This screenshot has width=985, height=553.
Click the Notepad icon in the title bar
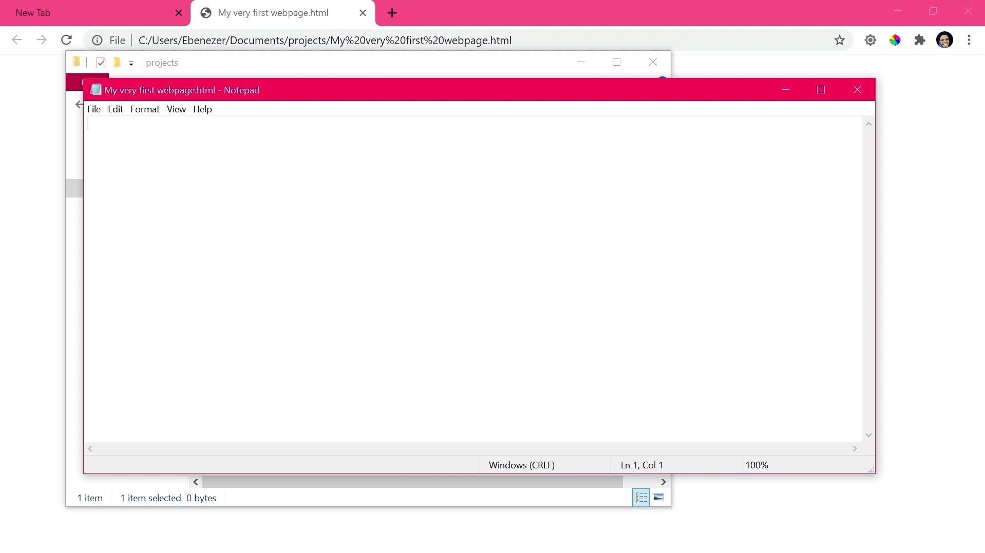[x=96, y=90]
